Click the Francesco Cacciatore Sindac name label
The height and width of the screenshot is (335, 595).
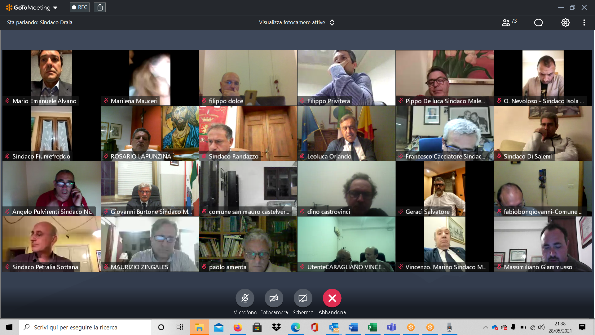point(445,156)
